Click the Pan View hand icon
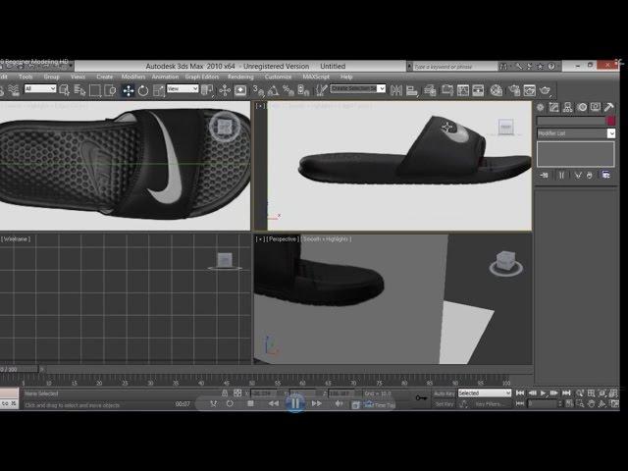This screenshot has width=628, height=471. 592,403
